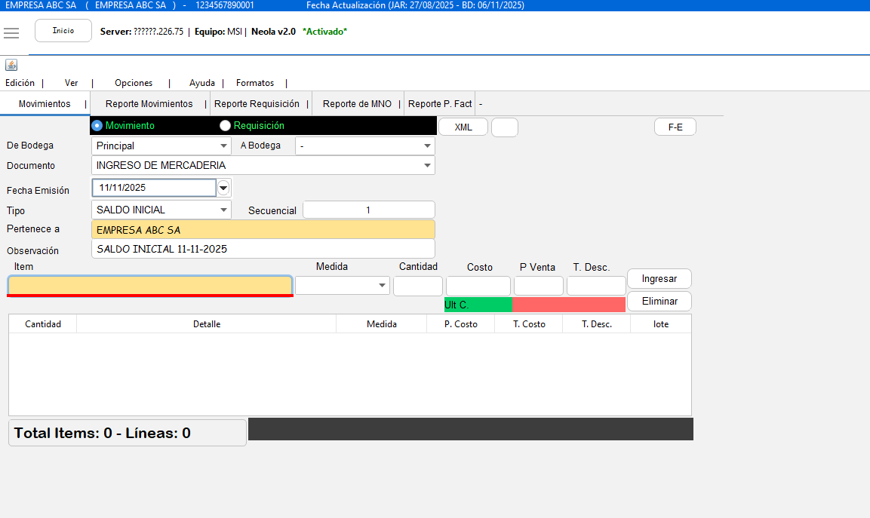870x518 pixels.
Task: Open the Documento dropdown list
Action: (427, 166)
